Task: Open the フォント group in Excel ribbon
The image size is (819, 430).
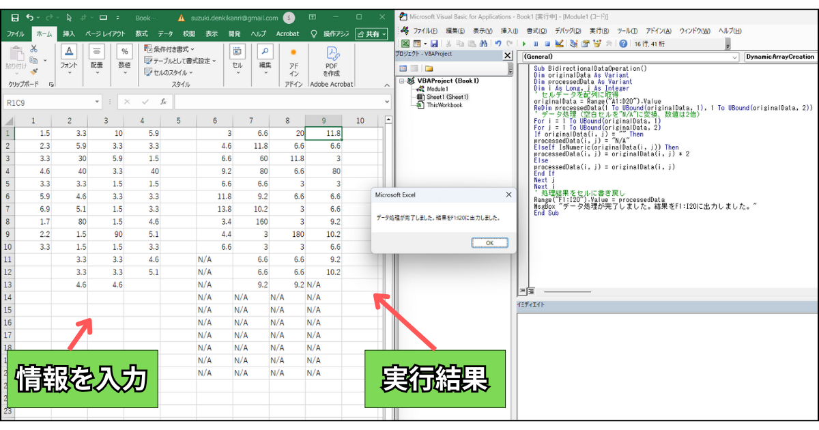Action: [x=69, y=60]
